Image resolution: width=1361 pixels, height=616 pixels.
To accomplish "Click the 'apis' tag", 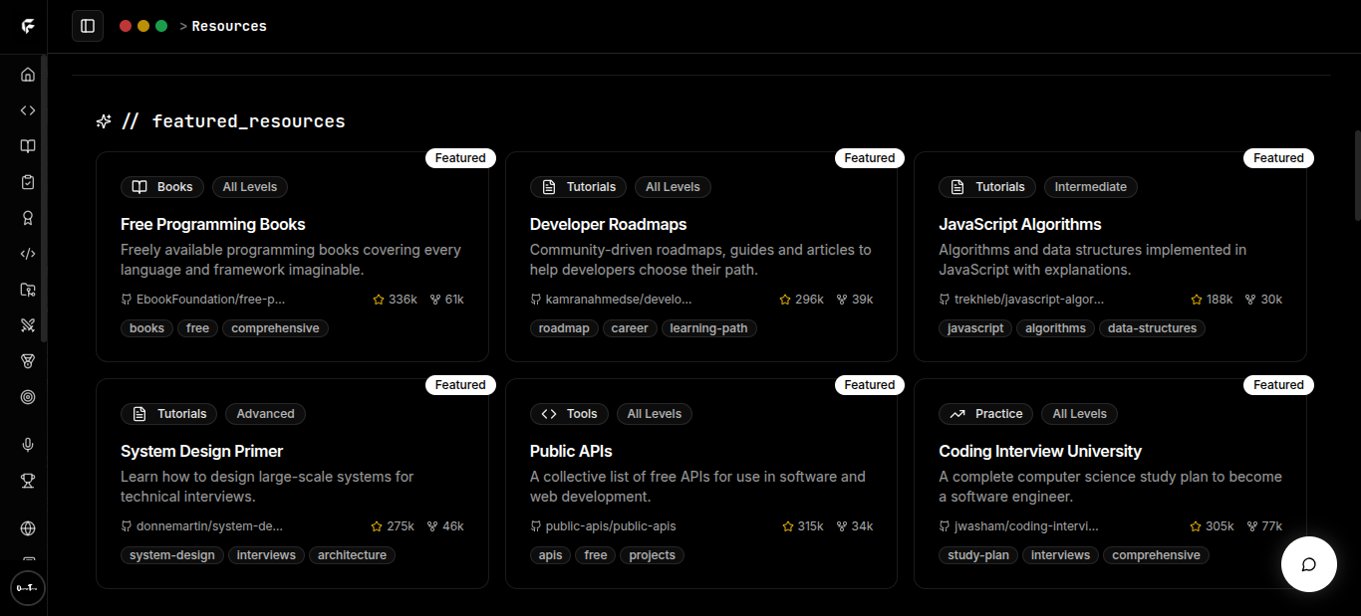I will [551, 555].
